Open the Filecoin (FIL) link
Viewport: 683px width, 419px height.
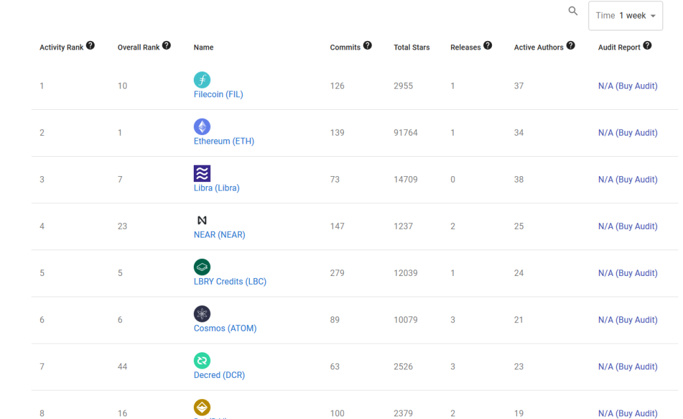click(x=218, y=94)
